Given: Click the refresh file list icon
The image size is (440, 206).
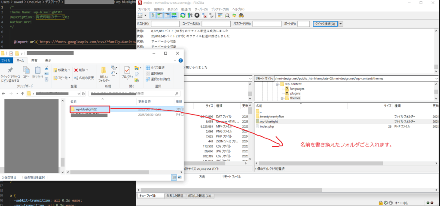Looking at the screenshot, I should [183, 15].
